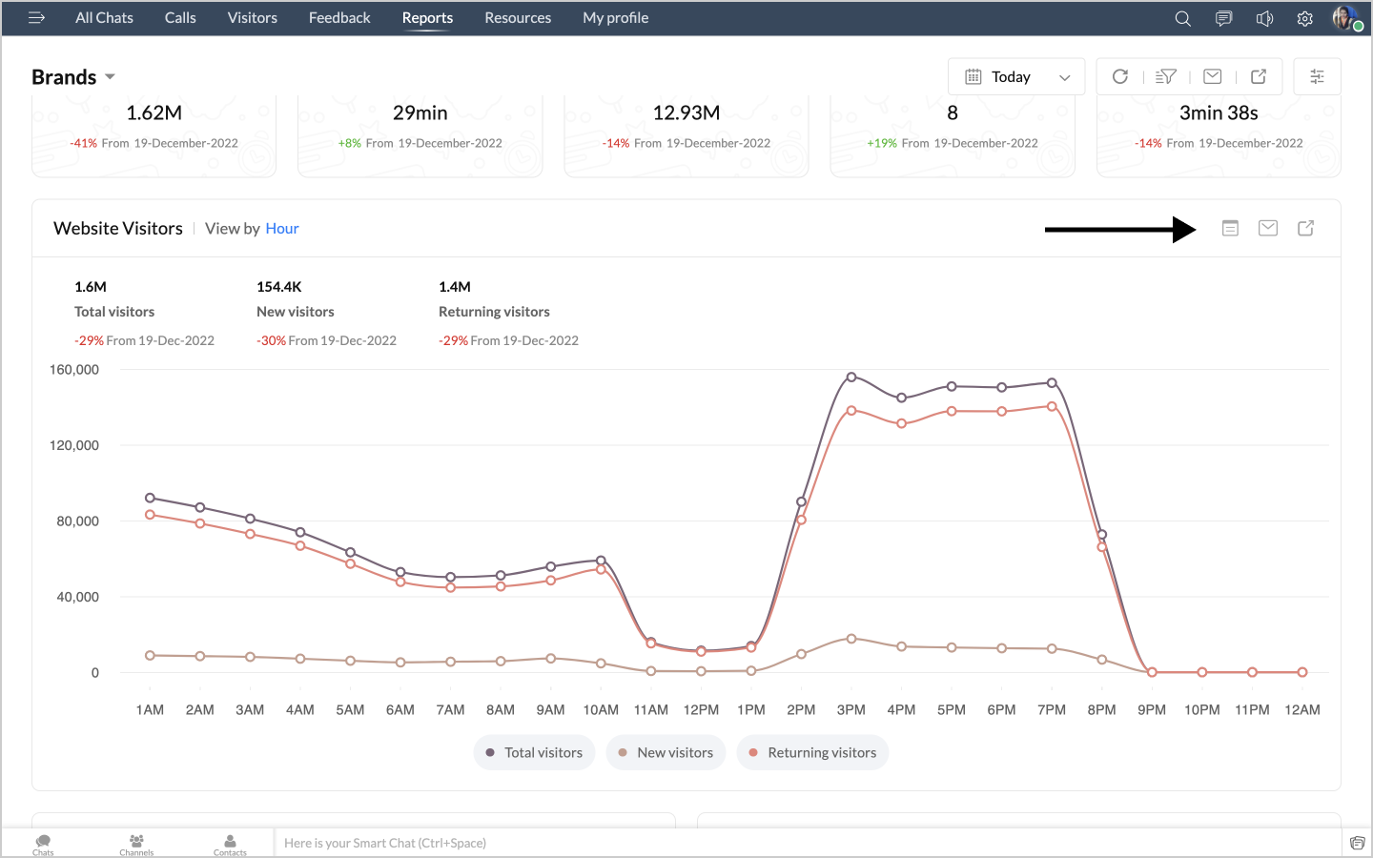This screenshot has width=1373, height=858.
Task: Click the 12PM x-axis label
Action: click(701, 710)
